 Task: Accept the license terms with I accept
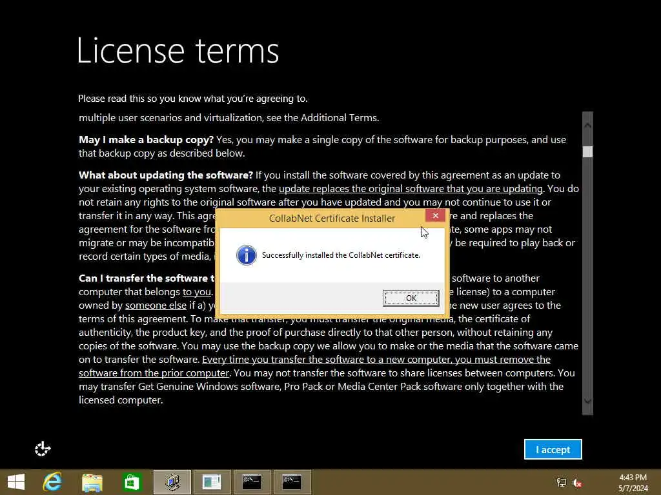click(x=553, y=449)
